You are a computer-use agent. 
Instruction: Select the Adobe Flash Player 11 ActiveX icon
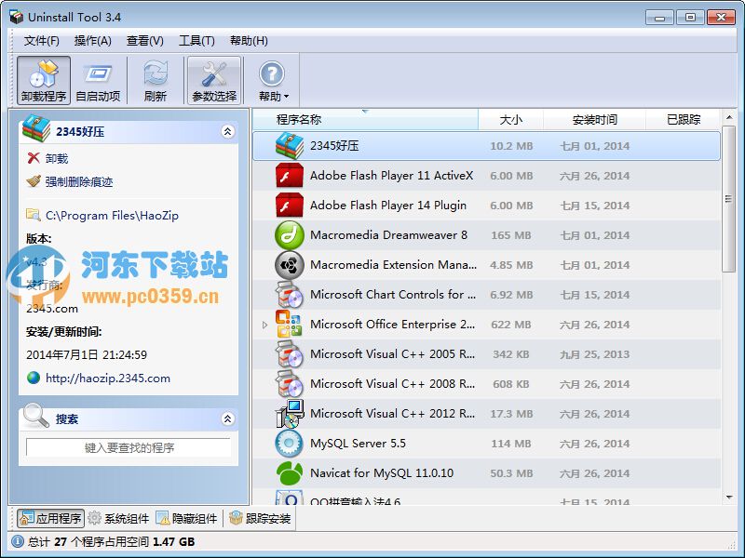290,175
